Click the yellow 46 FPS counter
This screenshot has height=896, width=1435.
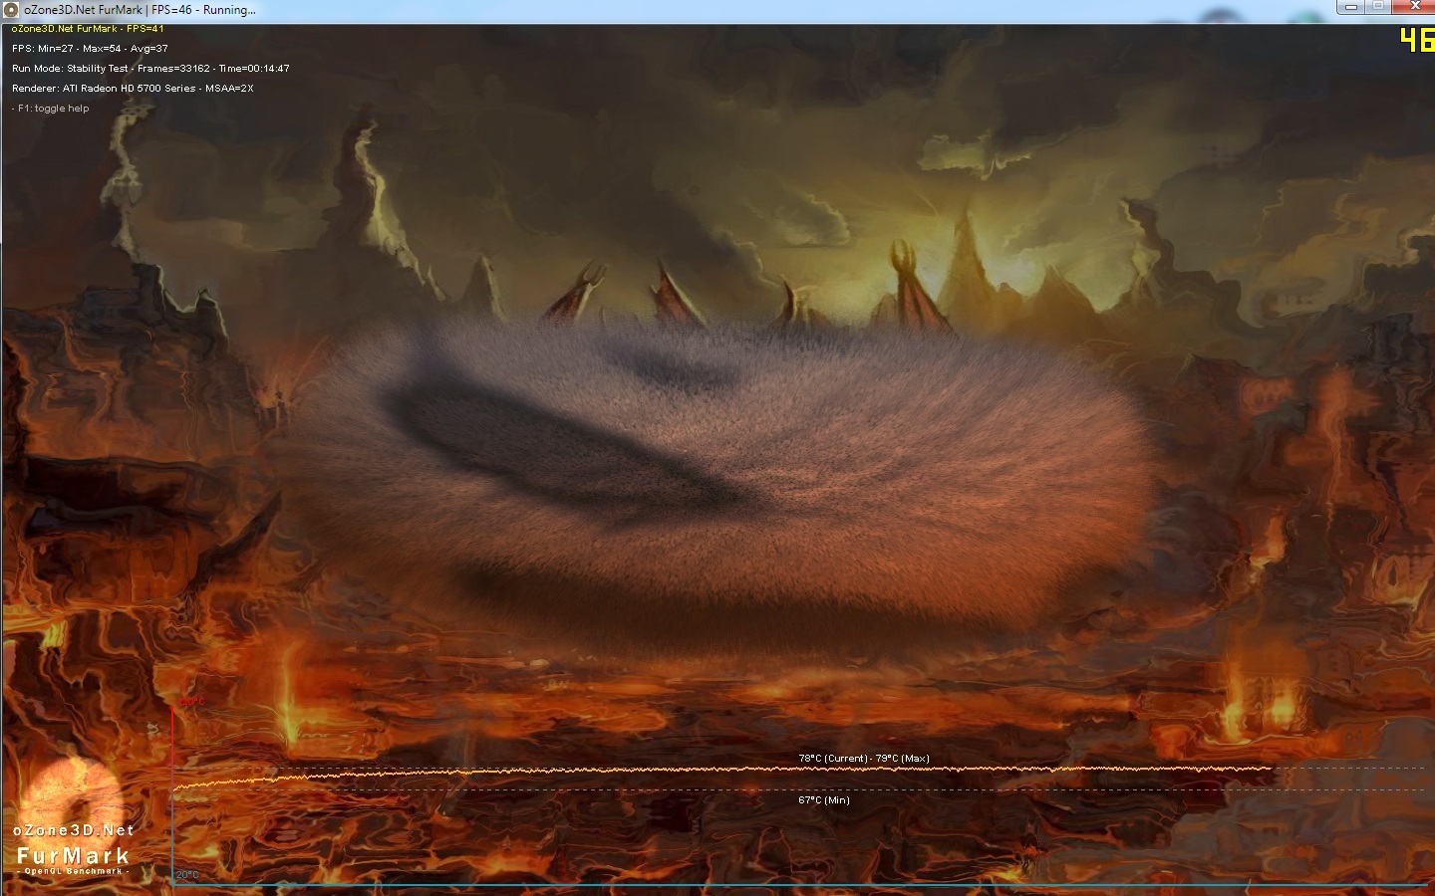1416,40
